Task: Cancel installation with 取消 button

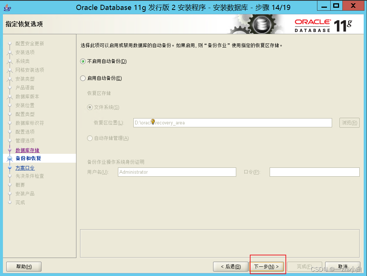Action: pyautogui.click(x=343, y=267)
